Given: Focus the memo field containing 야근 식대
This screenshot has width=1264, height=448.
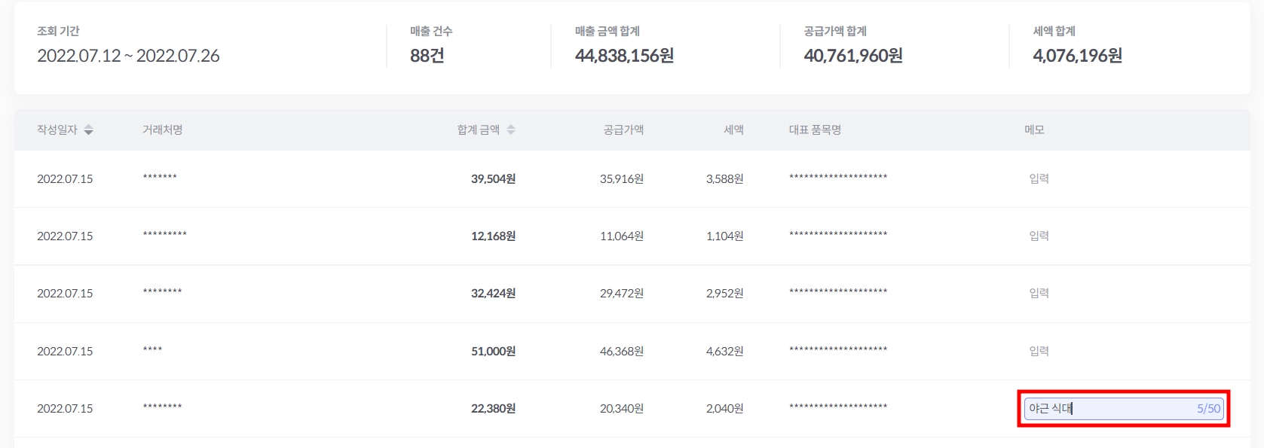Looking at the screenshot, I should pyautogui.click(x=1108, y=408).
